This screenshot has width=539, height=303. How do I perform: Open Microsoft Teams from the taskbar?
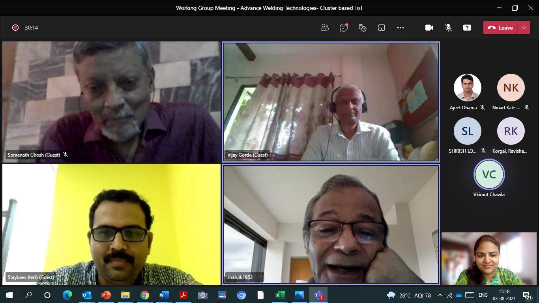318,295
